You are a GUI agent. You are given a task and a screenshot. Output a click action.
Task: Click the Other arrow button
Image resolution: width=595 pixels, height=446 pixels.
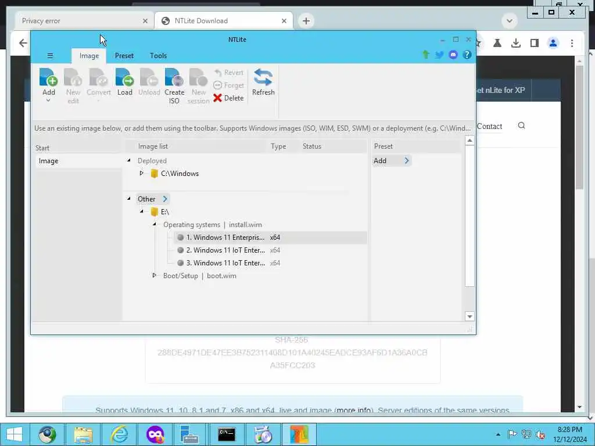tap(165, 199)
